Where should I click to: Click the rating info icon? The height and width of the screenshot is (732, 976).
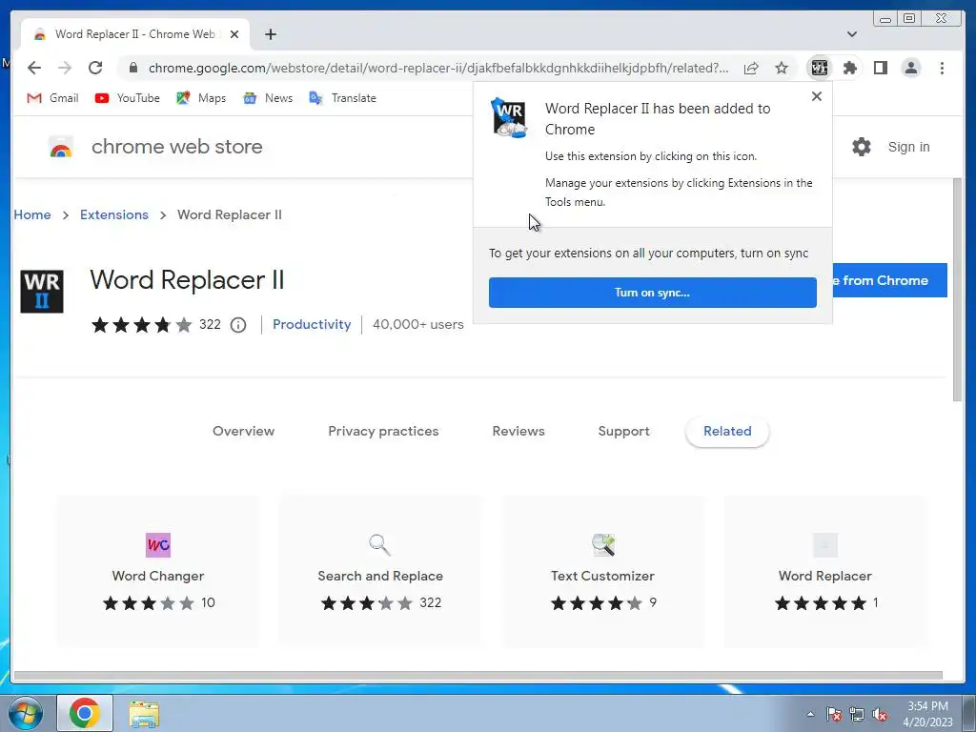(238, 325)
